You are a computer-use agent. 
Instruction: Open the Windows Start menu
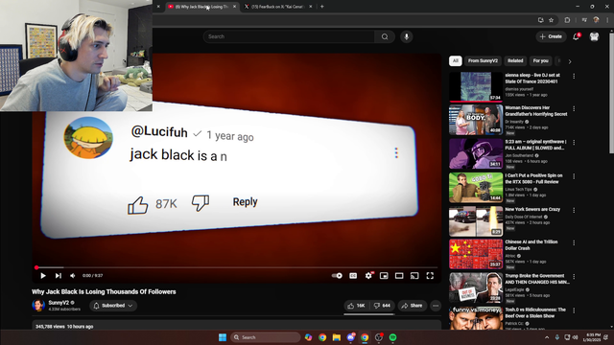click(x=223, y=337)
